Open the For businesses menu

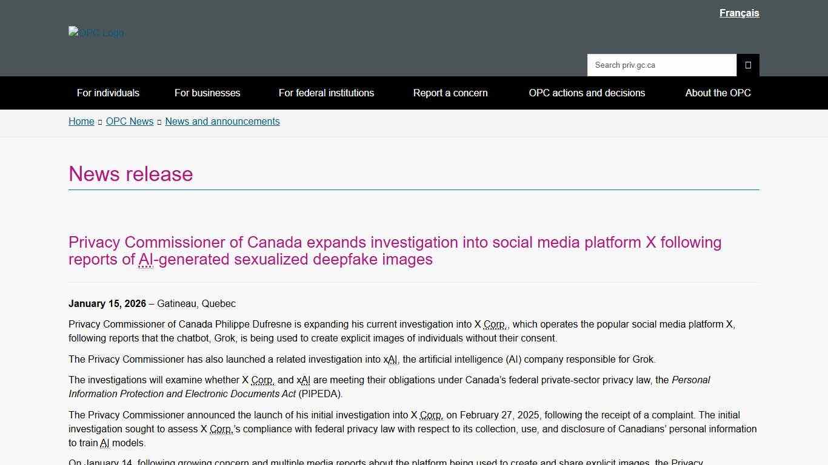(x=207, y=93)
